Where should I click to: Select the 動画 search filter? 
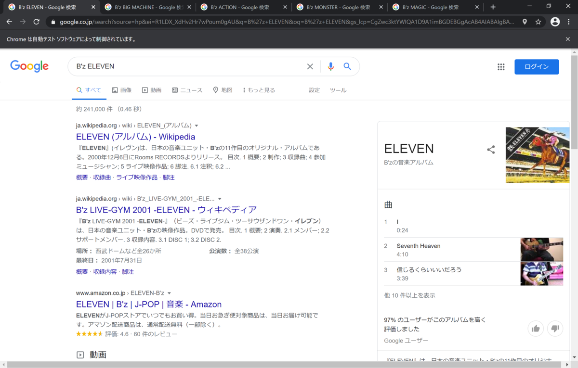(152, 90)
